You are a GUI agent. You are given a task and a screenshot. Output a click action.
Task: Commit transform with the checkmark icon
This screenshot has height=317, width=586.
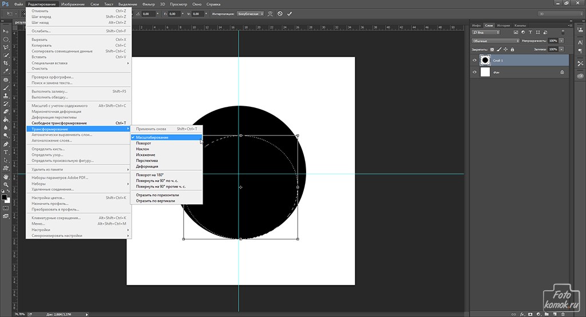point(289,14)
